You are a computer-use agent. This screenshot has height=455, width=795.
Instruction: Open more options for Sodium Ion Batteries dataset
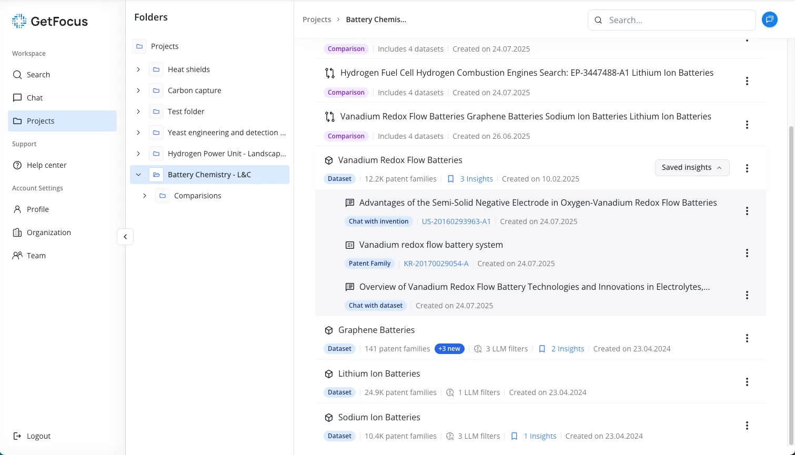747,426
